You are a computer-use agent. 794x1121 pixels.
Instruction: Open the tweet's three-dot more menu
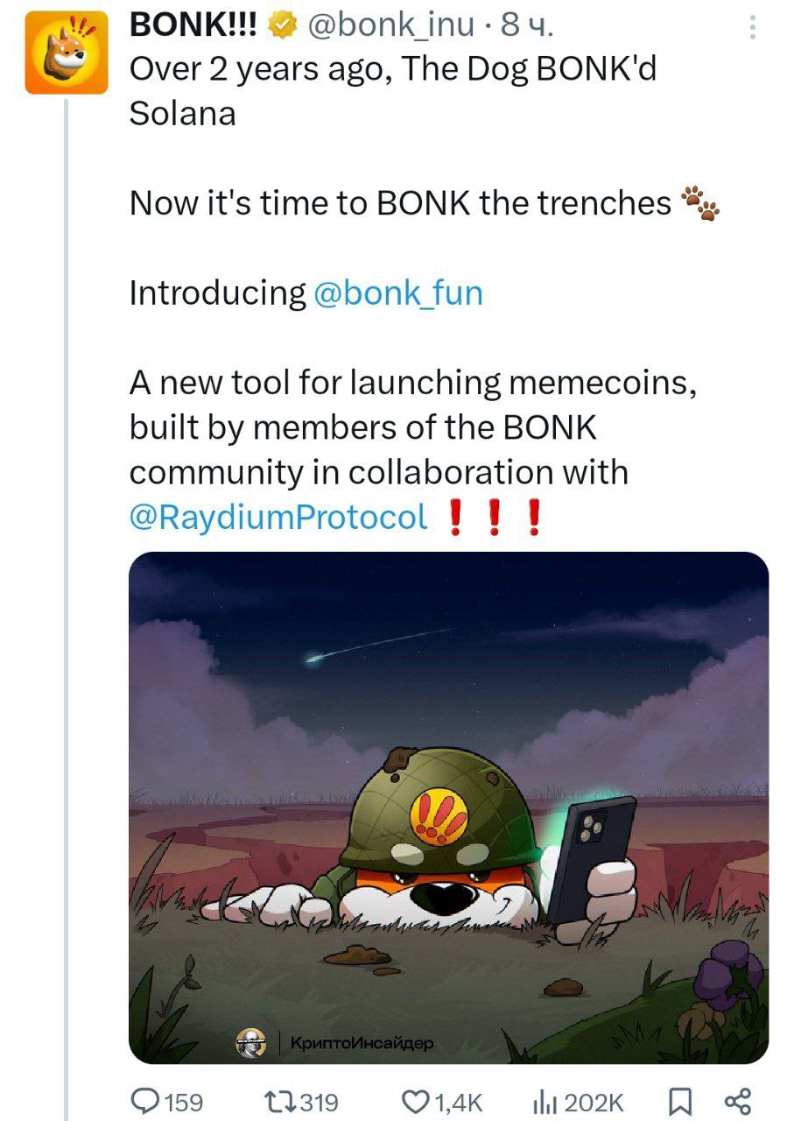click(x=751, y=29)
